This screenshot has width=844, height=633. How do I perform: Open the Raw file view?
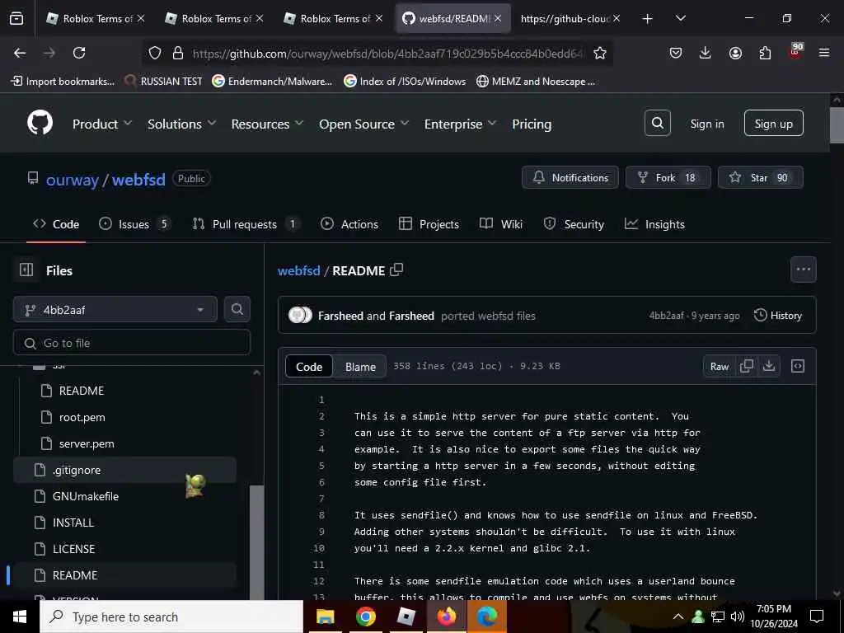coord(719,367)
